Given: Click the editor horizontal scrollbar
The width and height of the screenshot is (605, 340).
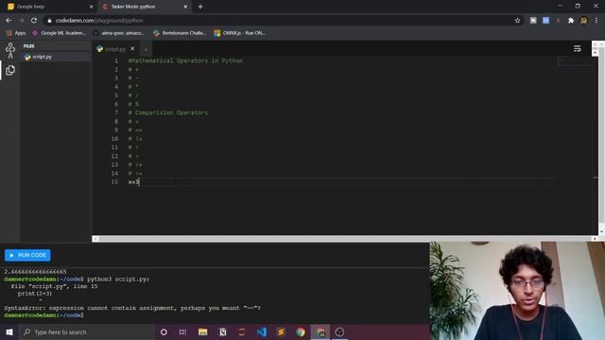Looking at the screenshot, I should 345,239.
